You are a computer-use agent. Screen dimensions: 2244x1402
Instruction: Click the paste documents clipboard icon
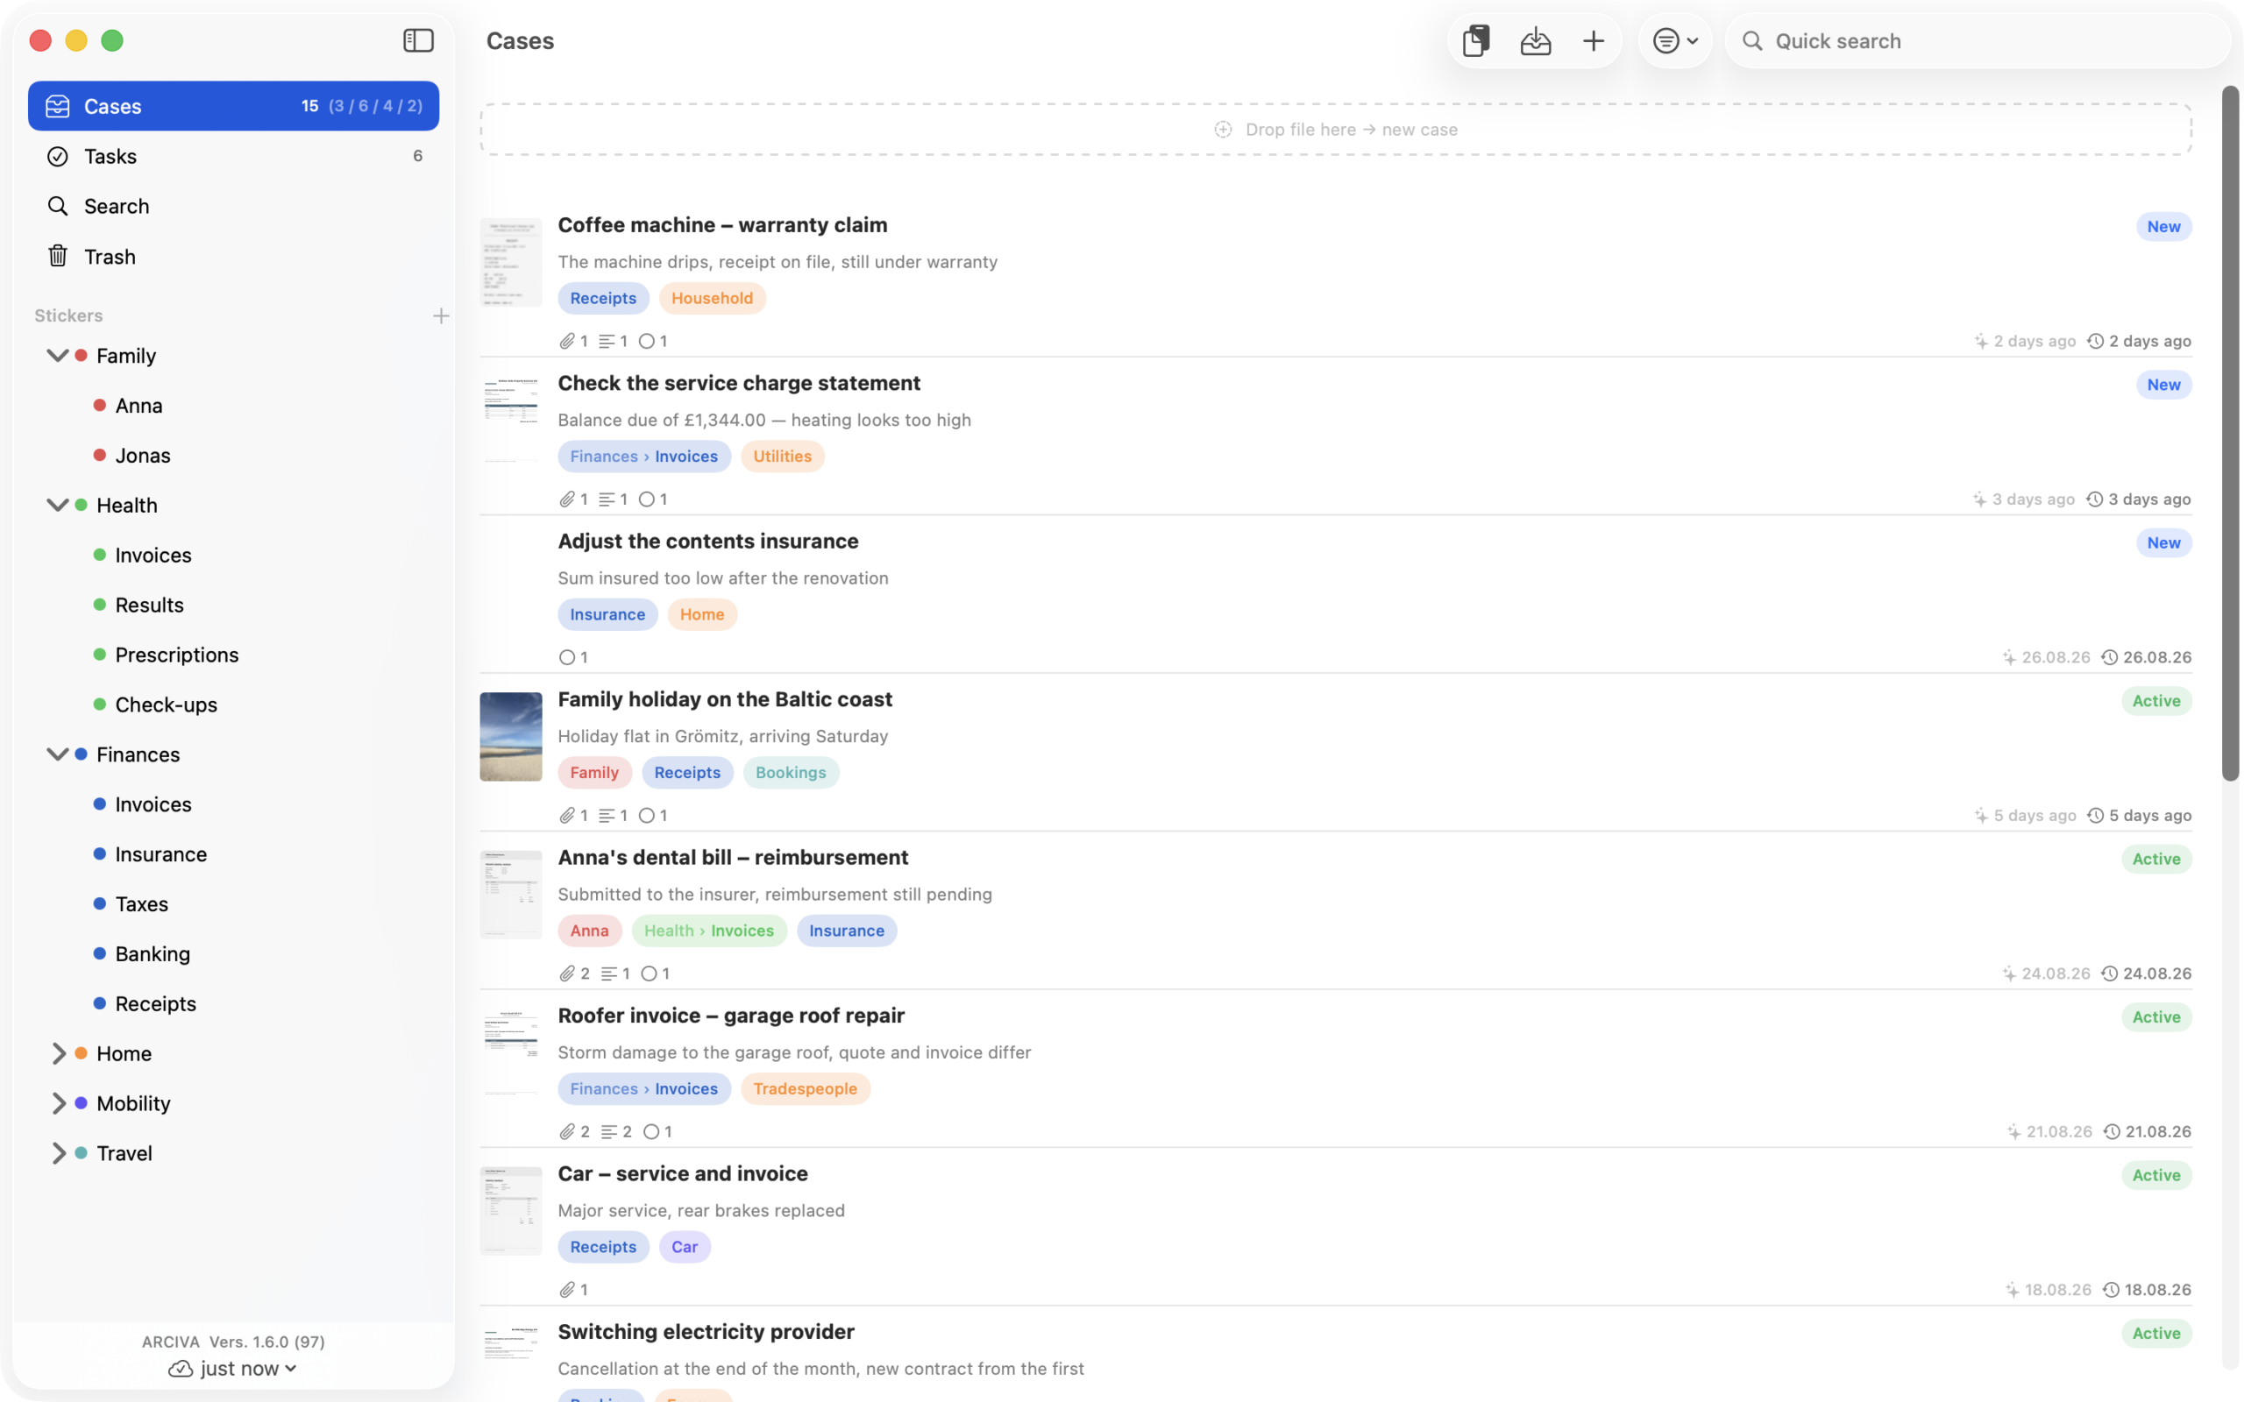1475,41
